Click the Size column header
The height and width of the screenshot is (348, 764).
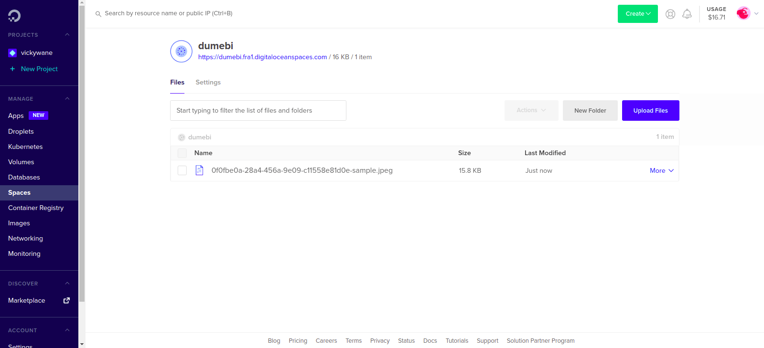click(x=464, y=153)
